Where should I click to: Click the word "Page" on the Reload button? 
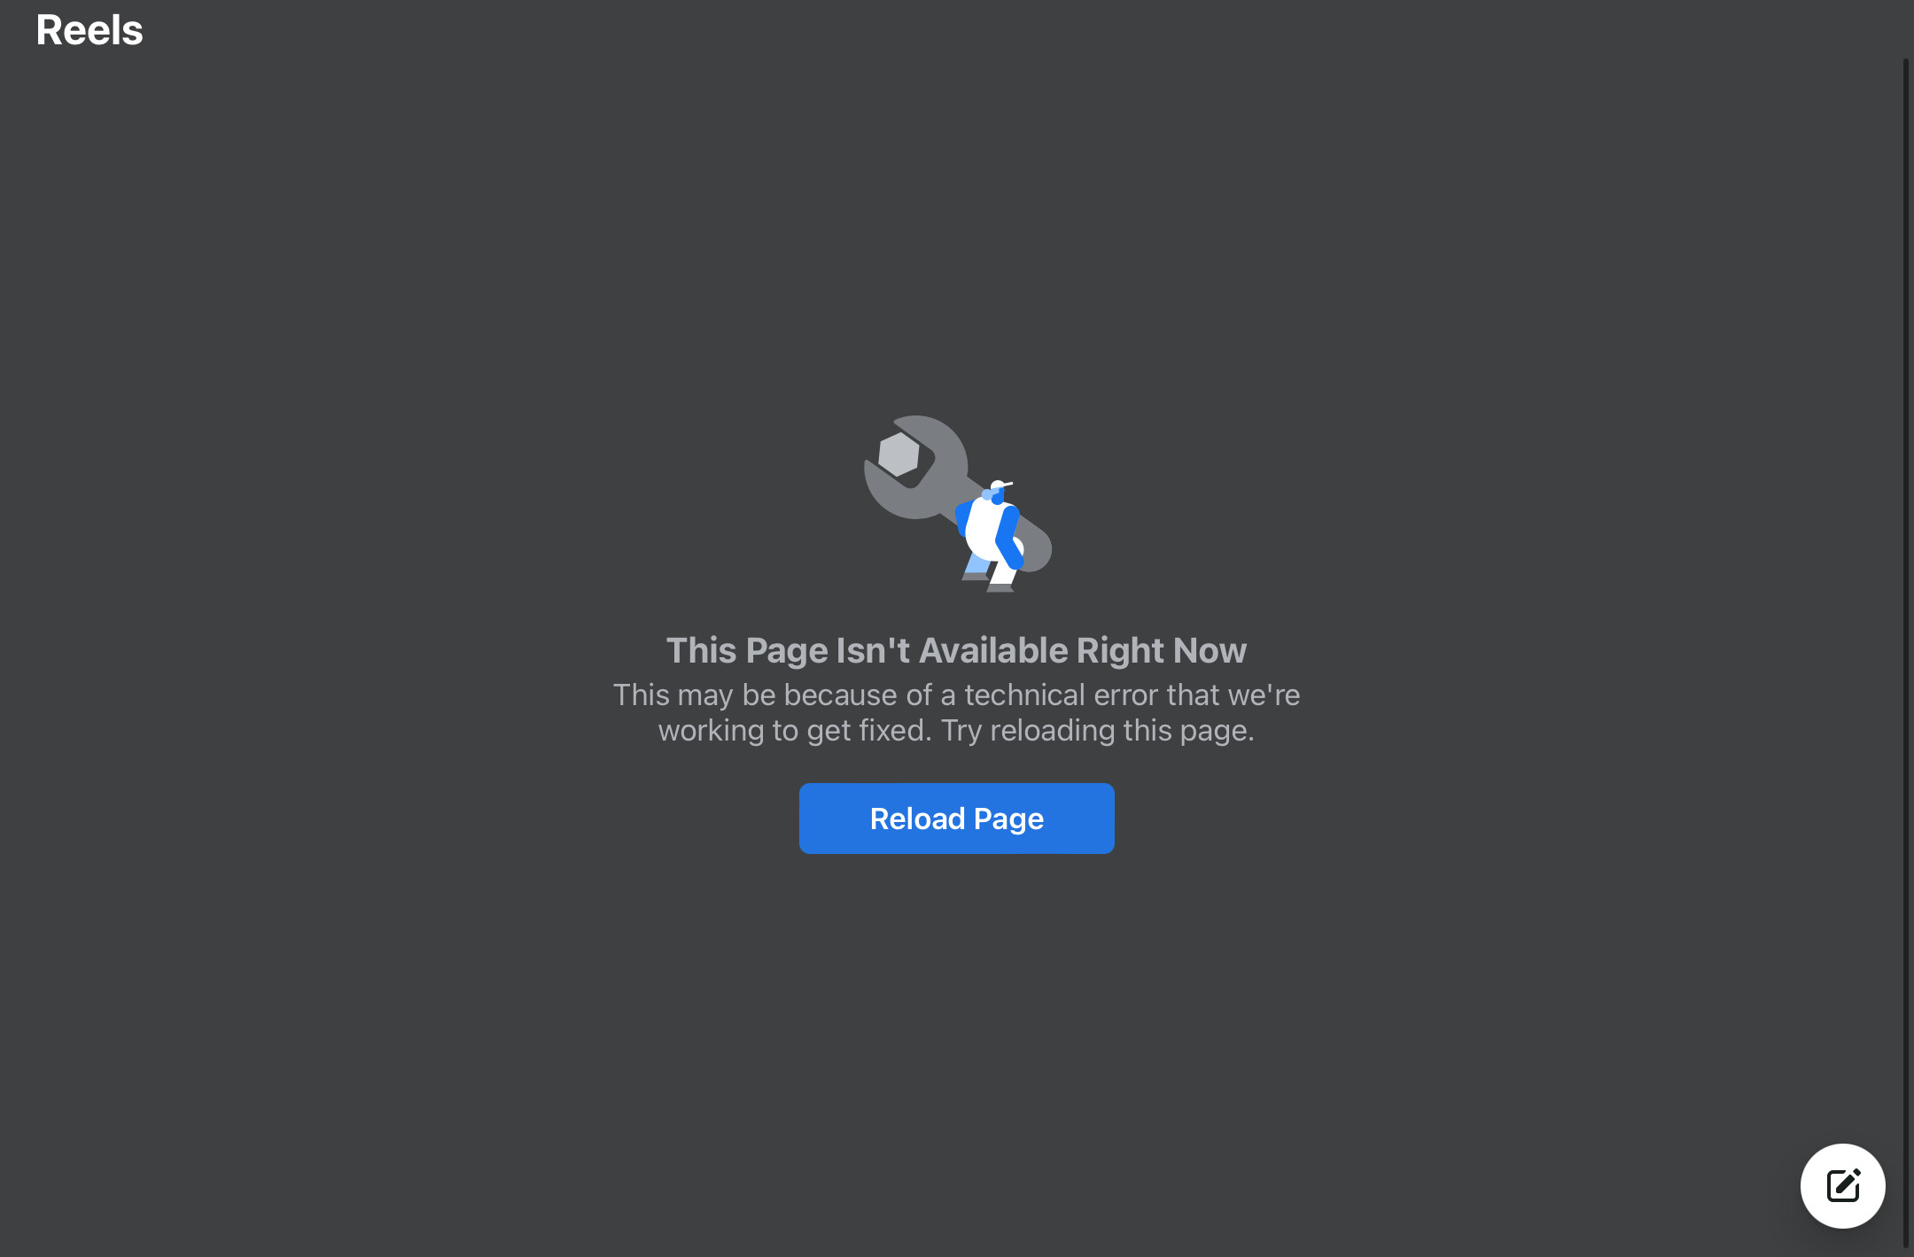tap(1008, 820)
